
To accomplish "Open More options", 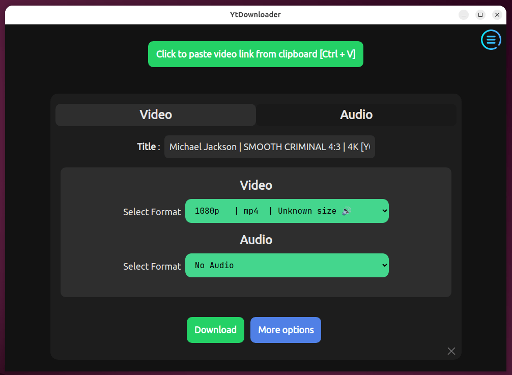I will (x=286, y=330).
